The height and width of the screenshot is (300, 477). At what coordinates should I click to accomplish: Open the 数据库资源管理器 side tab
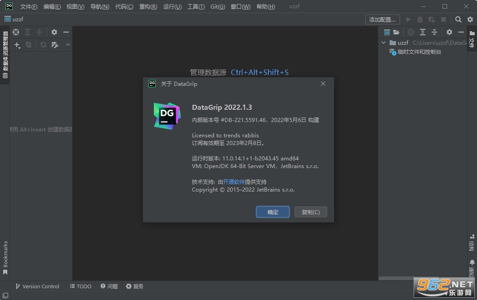click(x=5, y=55)
